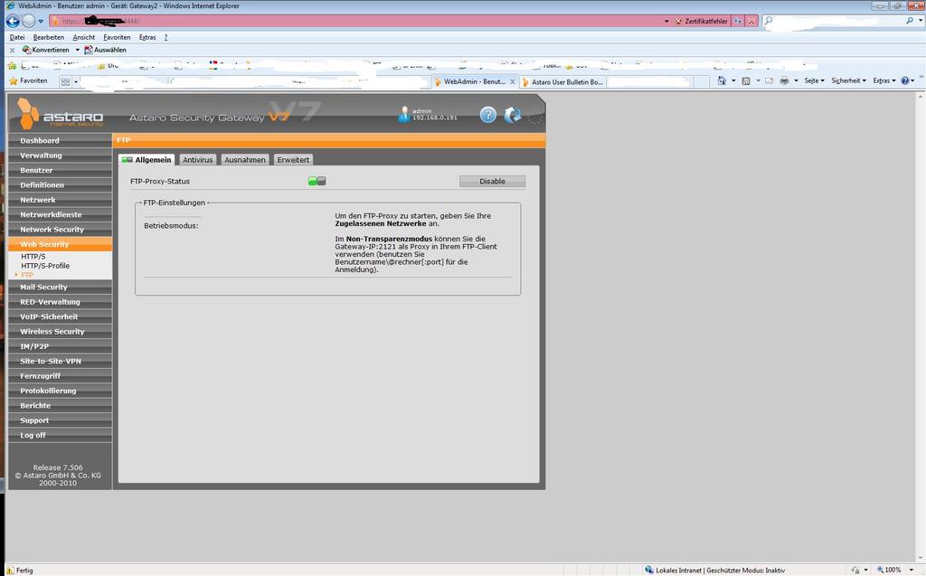Open the Seite dropdown menu

pos(814,80)
